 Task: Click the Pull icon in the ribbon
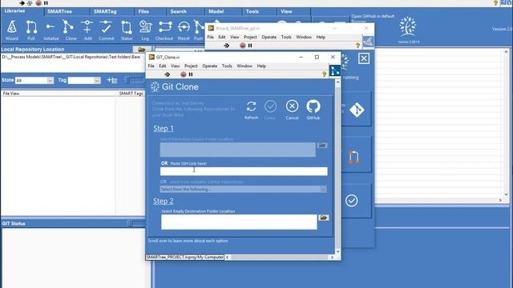pyautogui.click(x=31, y=30)
